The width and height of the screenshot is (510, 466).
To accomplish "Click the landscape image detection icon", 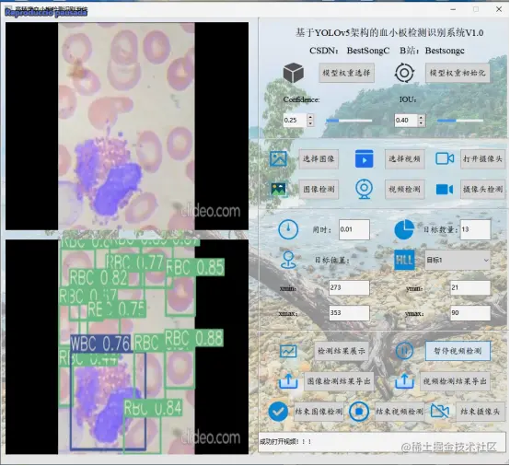I will (278, 189).
